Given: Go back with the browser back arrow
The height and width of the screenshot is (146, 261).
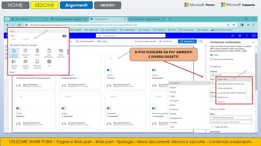Looking at the screenshot, I should click(7, 25).
